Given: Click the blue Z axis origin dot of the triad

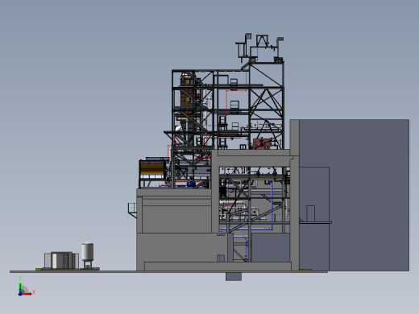Looking at the screenshot, I should point(20,294).
